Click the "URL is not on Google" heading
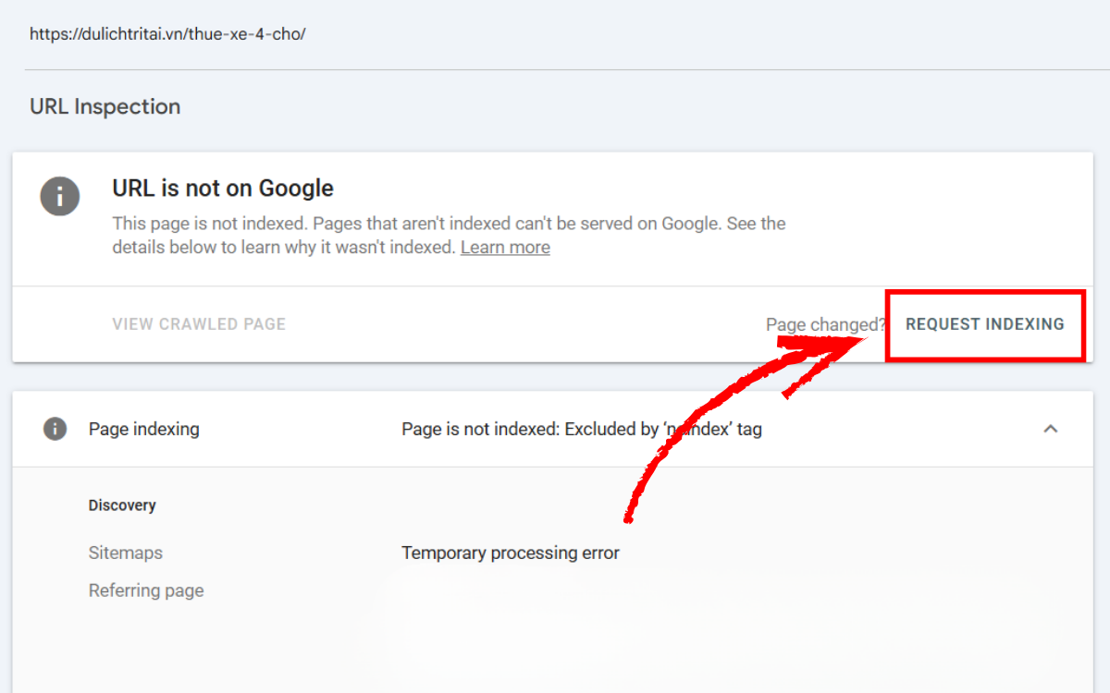 pyautogui.click(x=222, y=188)
